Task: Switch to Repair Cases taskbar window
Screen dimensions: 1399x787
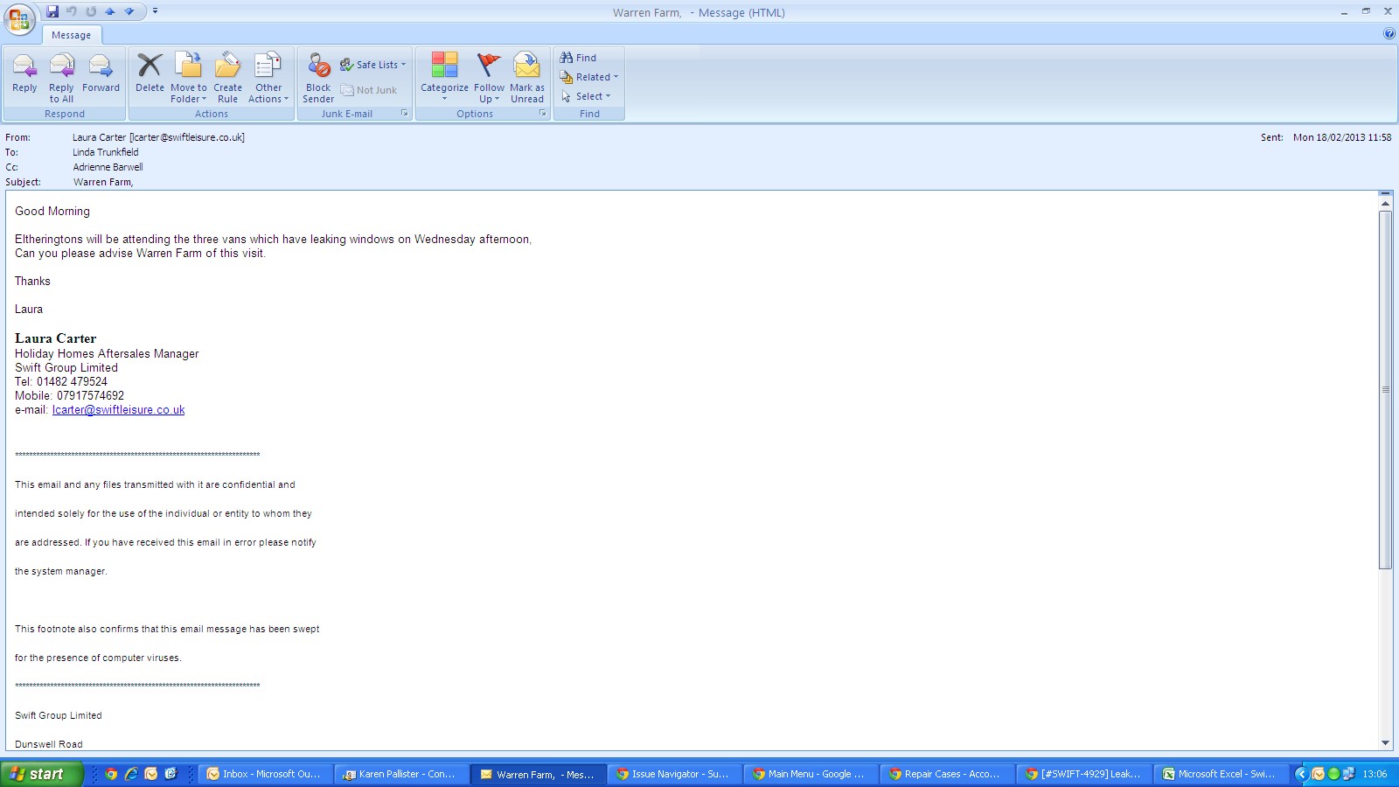Action: point(947,774)
